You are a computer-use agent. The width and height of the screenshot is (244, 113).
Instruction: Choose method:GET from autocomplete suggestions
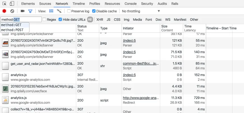coord(15,25)
